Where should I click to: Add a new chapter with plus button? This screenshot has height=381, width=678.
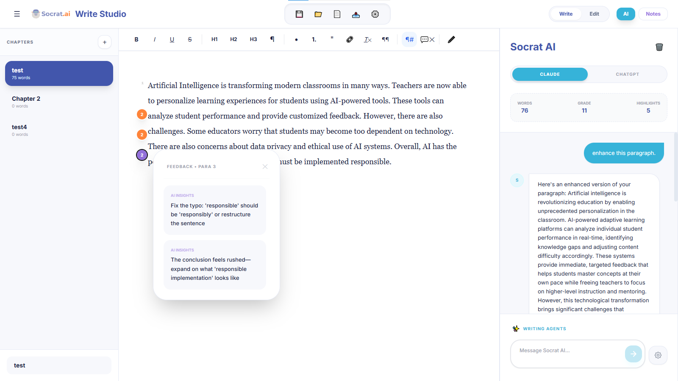105,42
